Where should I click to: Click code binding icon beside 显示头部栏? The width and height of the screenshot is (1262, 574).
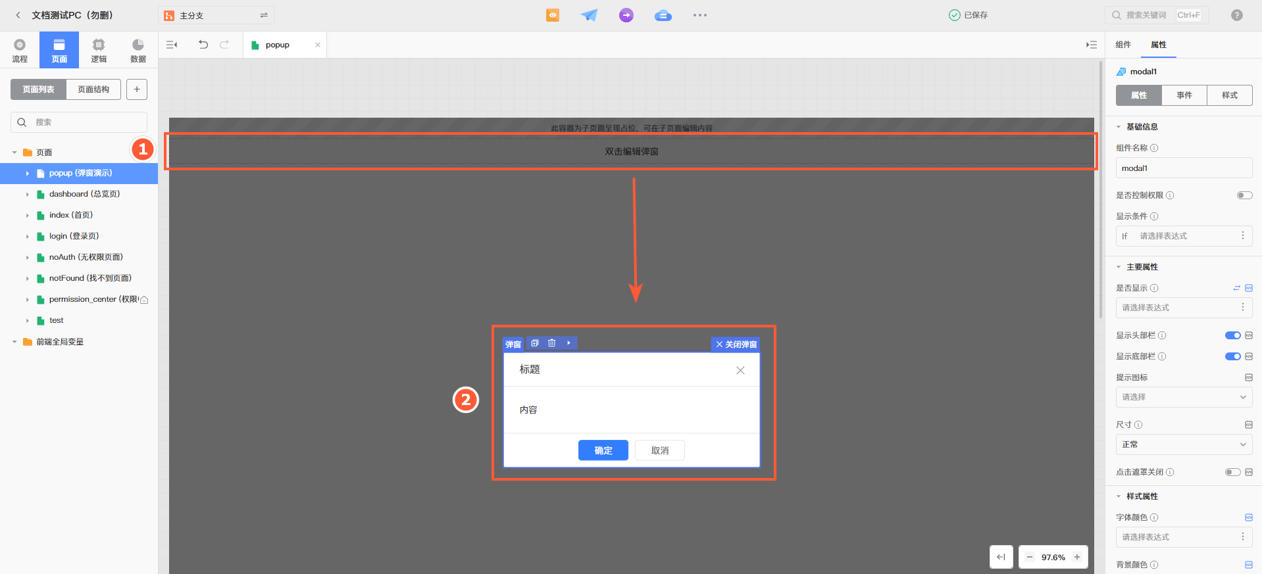pos(1249,335)
